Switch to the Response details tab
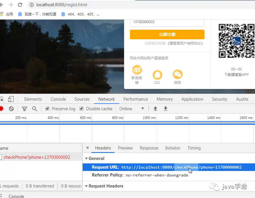The width and height of the screenshot is (255, 198). tap(149, 148)
